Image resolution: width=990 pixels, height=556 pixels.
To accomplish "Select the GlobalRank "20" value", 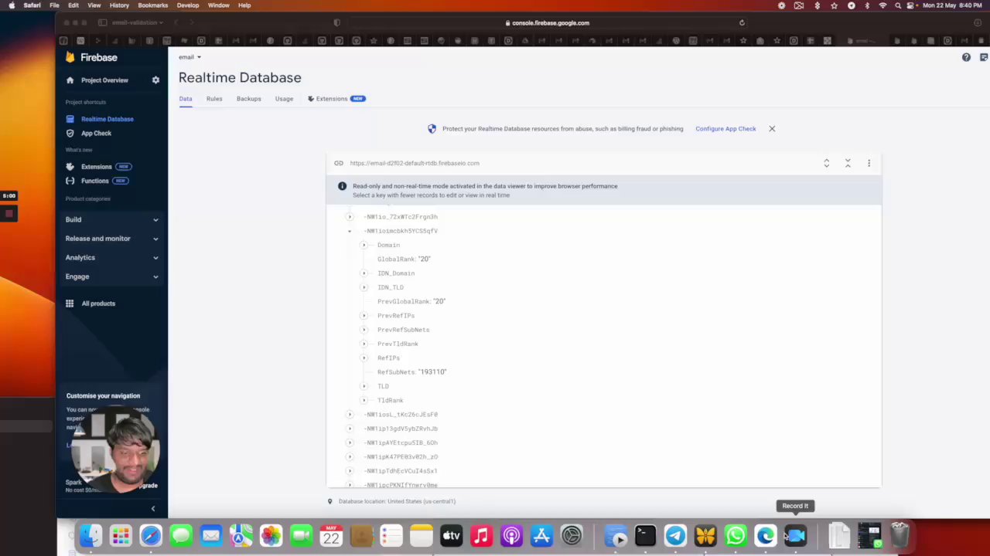I will pyautogui.click(x=424, y=259).
